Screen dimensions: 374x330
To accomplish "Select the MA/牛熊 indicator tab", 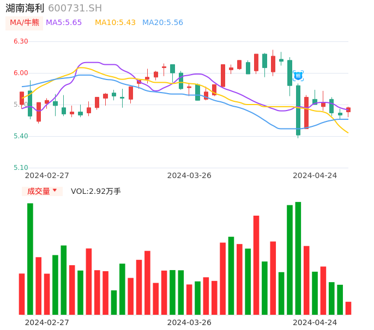I will (x=25, y=23).
